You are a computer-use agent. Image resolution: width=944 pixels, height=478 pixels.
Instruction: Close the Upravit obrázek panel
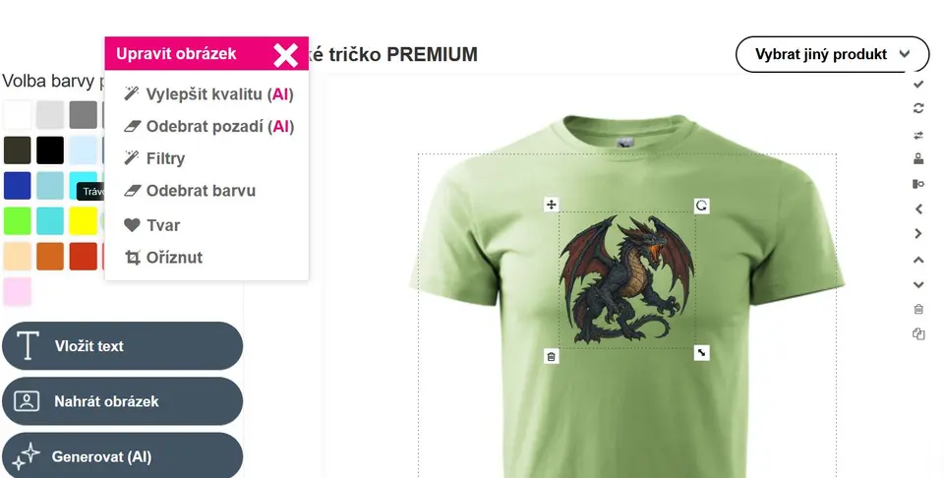285,55
